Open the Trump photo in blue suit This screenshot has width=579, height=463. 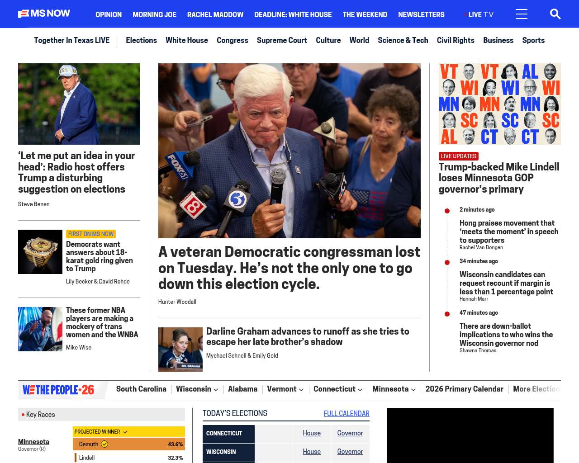click(79, 104)
